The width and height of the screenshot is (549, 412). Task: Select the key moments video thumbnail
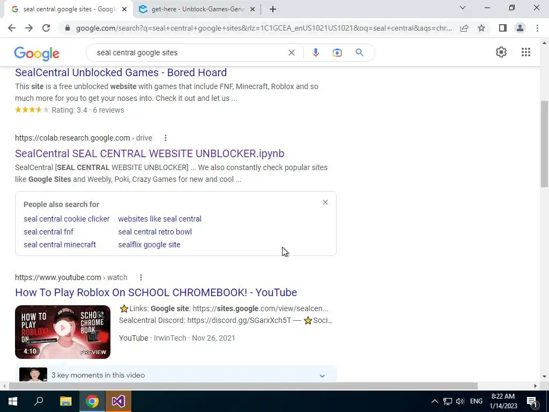(x=33, y=374)
